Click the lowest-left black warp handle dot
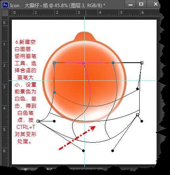 pos(83,151)
